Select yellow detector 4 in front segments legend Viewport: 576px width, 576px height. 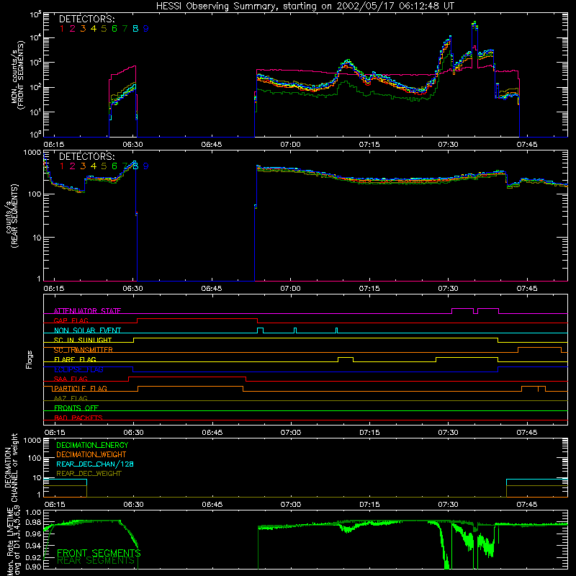tap(94, 29)
